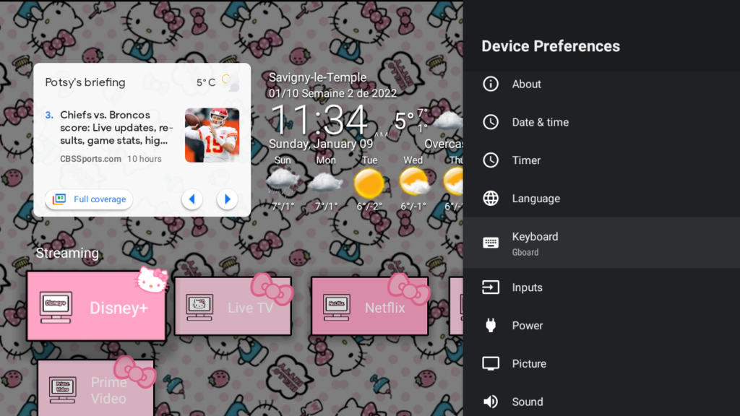Click the Sunday rainy forecast icon
Viewport: 740px width, 416px height.
(x=283, y=183)
